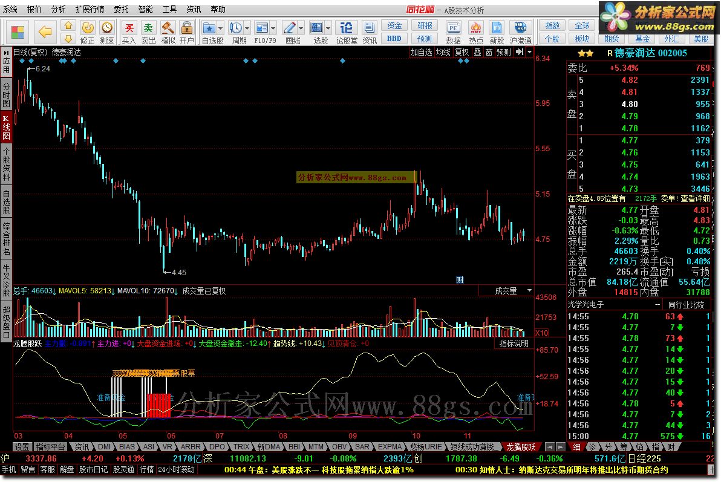Expand the 自选股 dropdown arrow in toolbar
The height and width of the screenshot is (482, 721).
[x=221, y=28]
